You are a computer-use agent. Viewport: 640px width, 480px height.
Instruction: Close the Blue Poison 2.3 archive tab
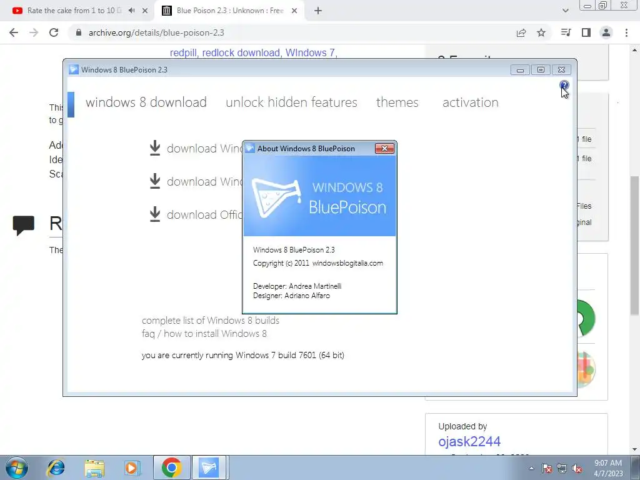click(x=294, y=11)
